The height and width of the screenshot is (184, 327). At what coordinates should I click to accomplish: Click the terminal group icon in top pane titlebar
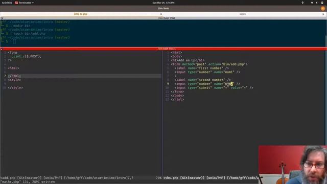pyautogui.click(x=2, y=18)
